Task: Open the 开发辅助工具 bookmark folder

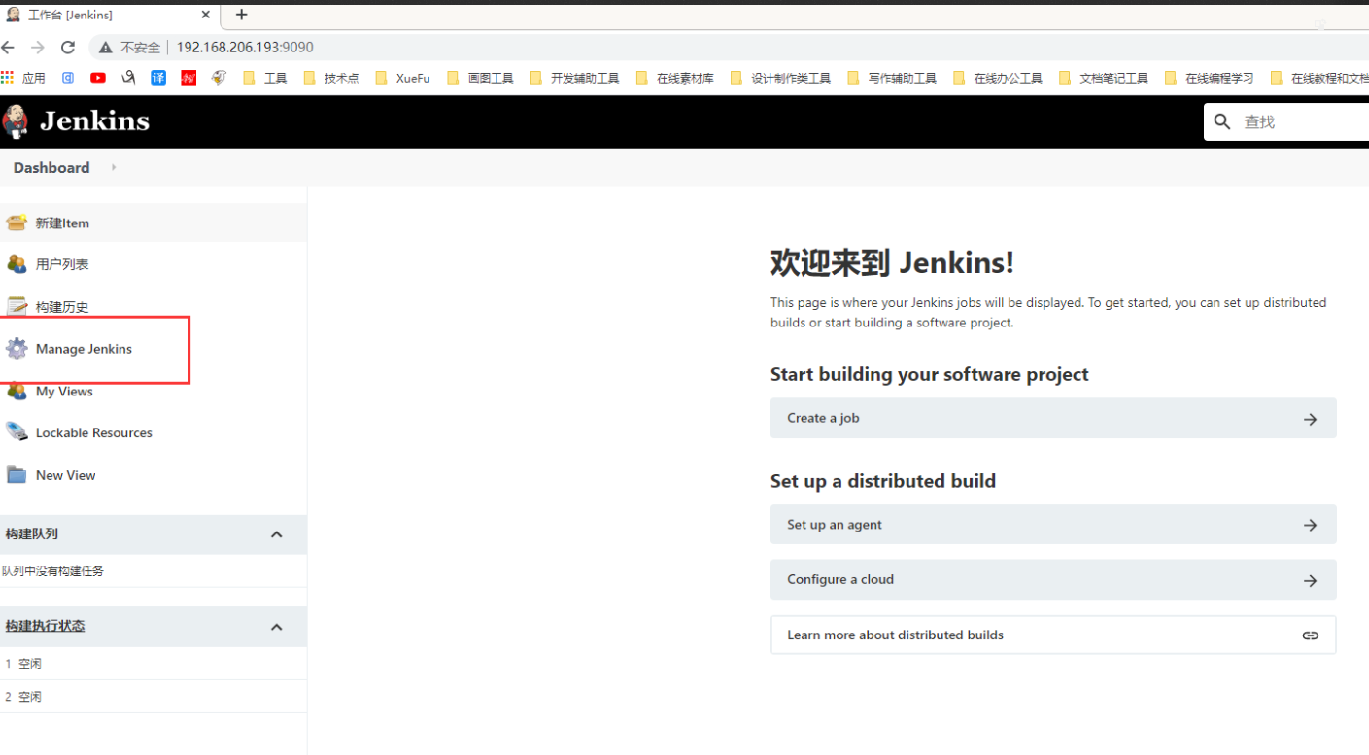Action: (x=574, y=78)
